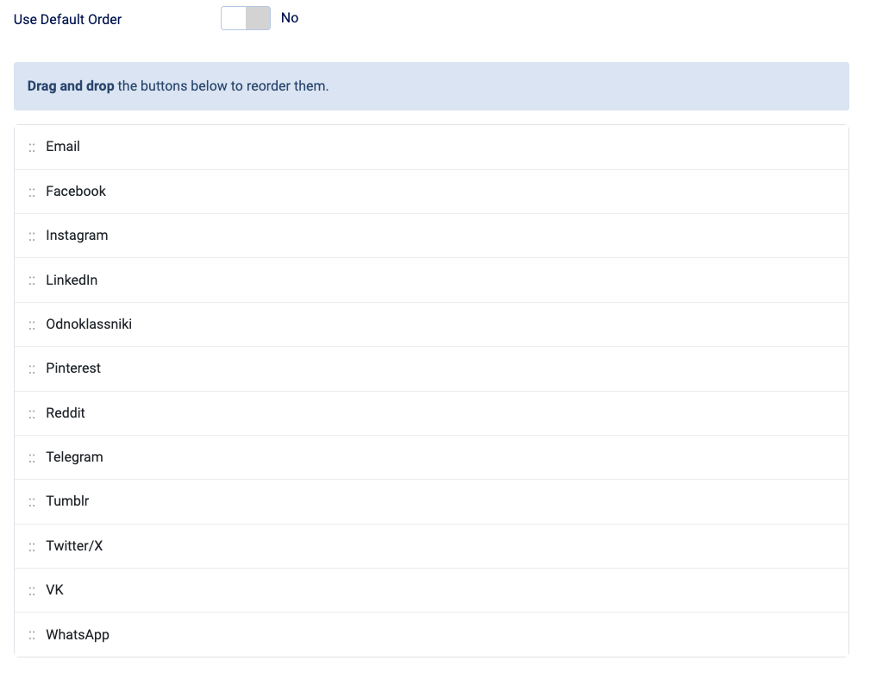Click the drag handle beside Facebook
Screen dimensions: 870x673
(x=32, y=192)
